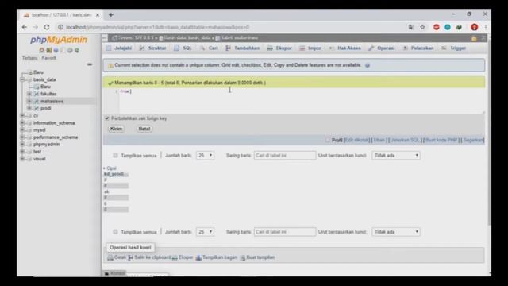This screenshot has height=286, width=508.
Task: Open the Hak Akses tab
Action: point(345,48)
